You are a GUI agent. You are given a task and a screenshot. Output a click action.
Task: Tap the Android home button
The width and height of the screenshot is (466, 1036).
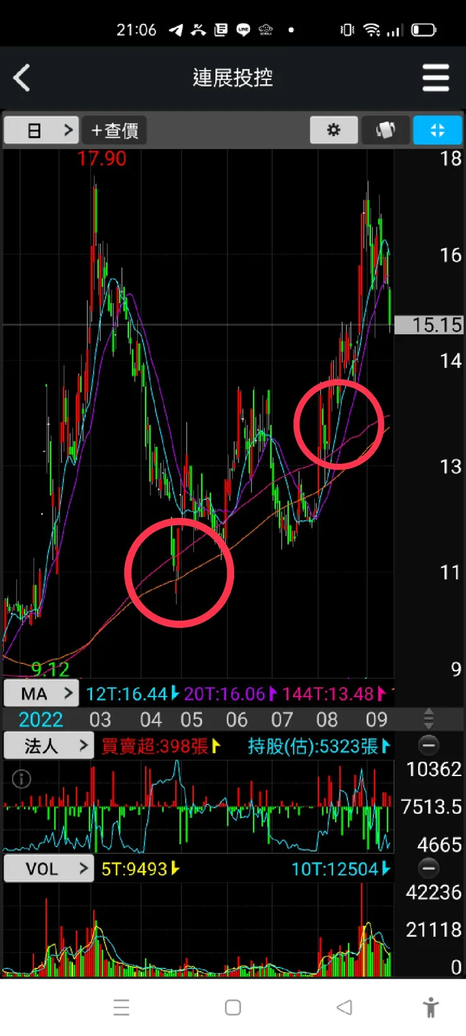[233, 1007]
